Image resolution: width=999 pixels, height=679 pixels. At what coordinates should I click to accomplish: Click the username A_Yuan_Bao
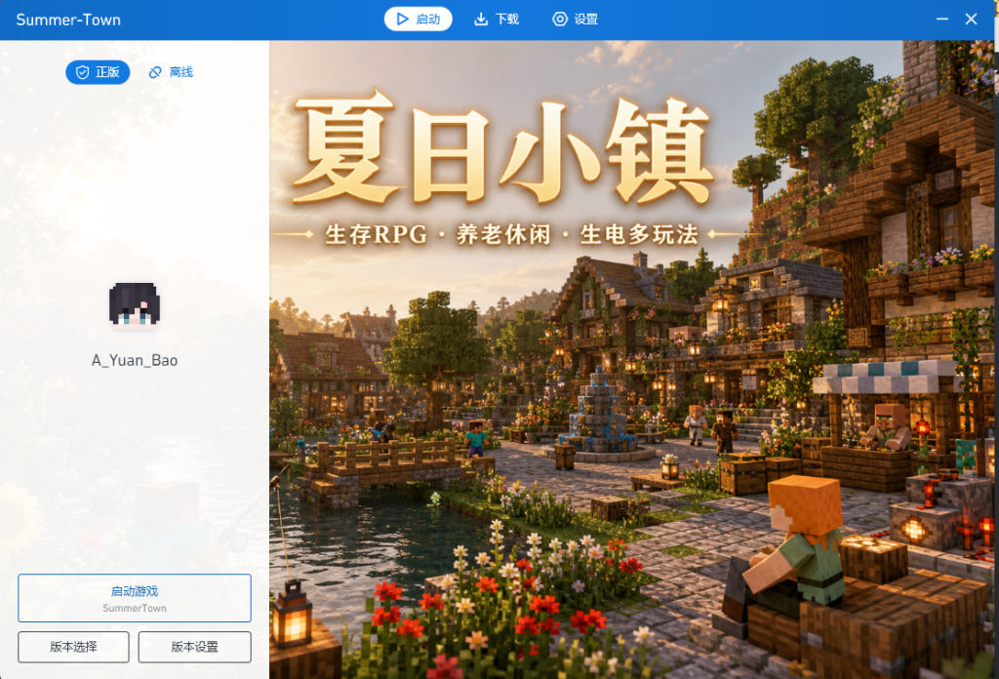tap(135, 361)
